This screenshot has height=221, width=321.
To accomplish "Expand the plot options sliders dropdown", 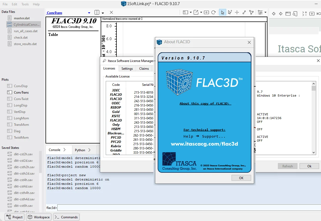I will click(x=266, y=13).
